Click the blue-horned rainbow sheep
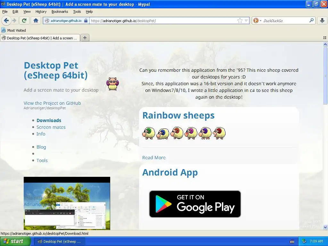Screen dimensions: 328x246 click(x=163, y=134)
